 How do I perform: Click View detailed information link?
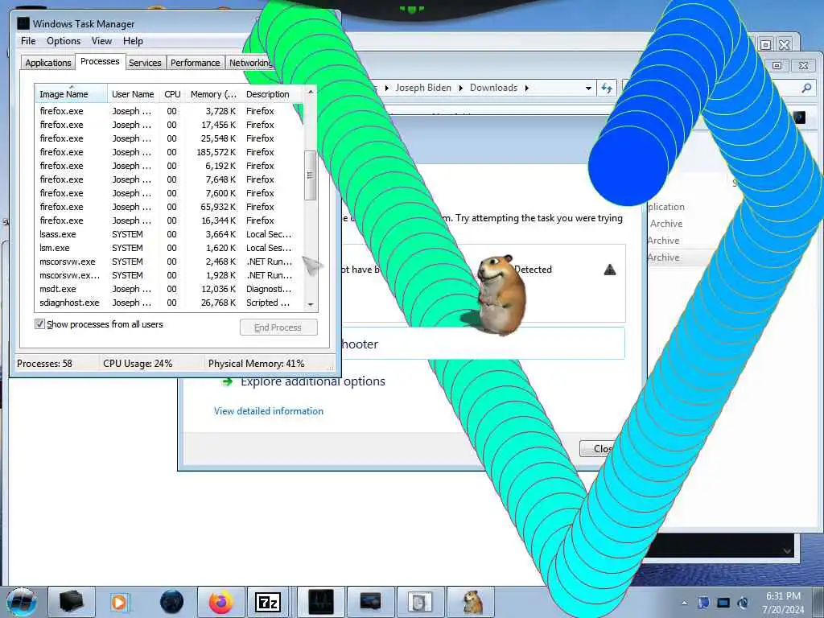[269, 411]
